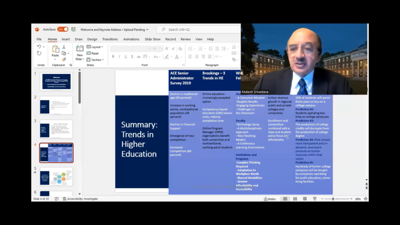The width and height of the screenshot is (400, 225).
Task: Switch to the Slide Show tab
Action: tap(152, 39)
